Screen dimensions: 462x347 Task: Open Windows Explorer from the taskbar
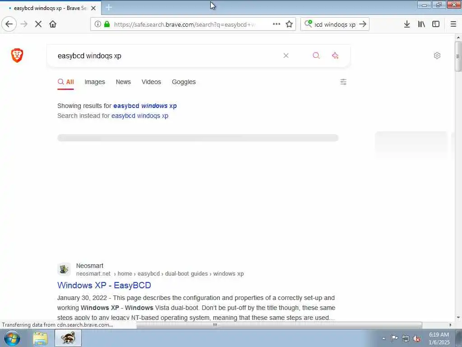pyautogui.click(x=40, y=338)
